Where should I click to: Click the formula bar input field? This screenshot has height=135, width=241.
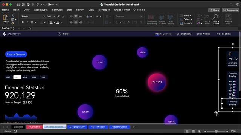pos(135,28)
